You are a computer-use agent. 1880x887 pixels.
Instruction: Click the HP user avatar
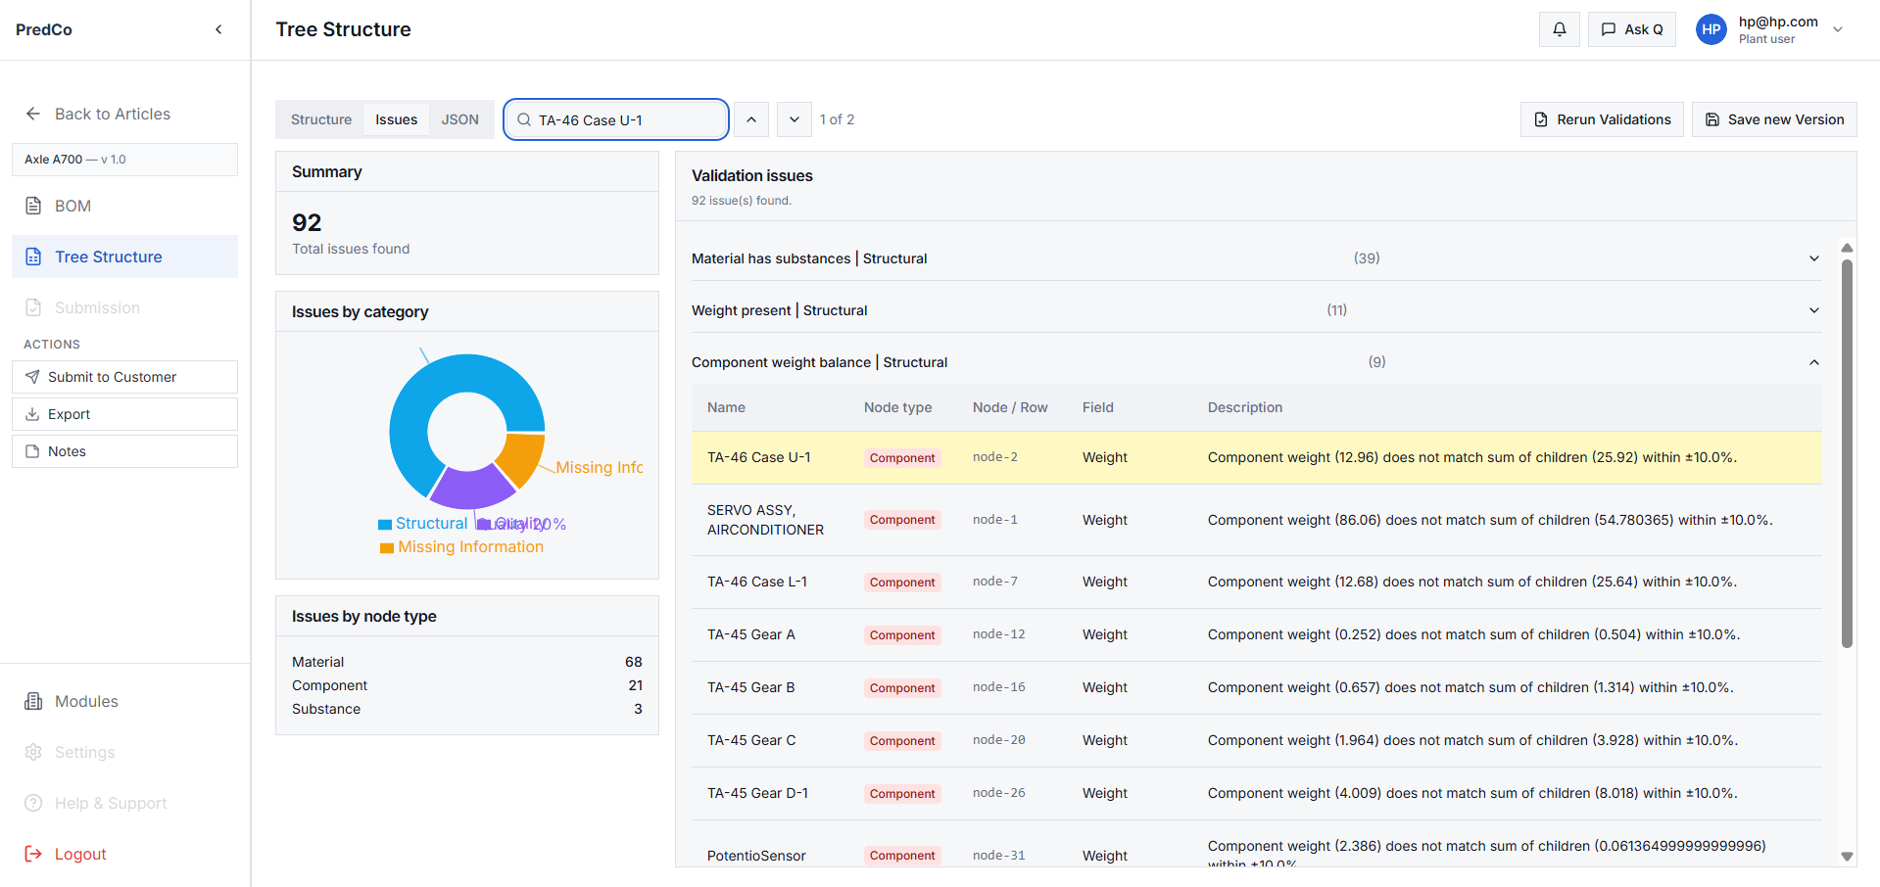[1711, 29]
